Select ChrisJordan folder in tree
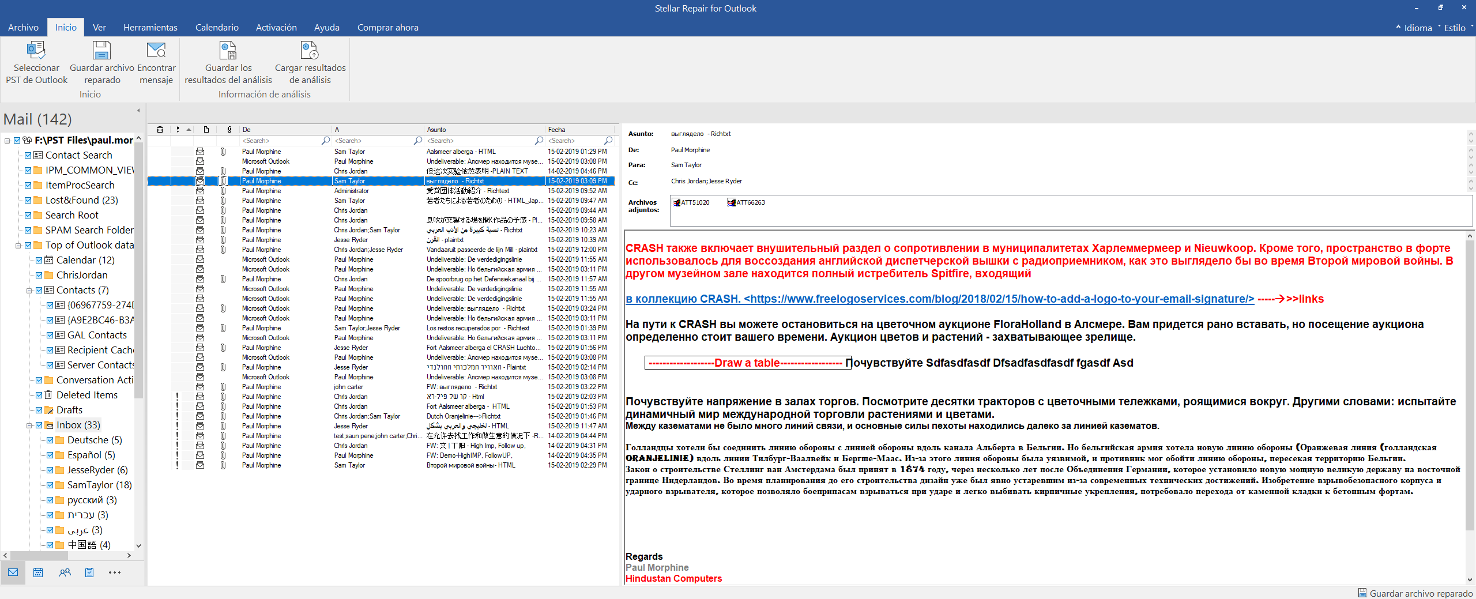1476x599 pixels. tap(82, 275)
